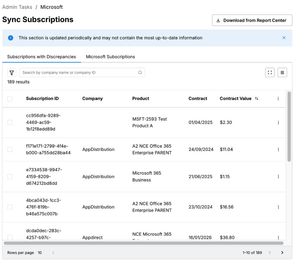The image size is (297, 265).
Task: Select Subscriptions with Discrepancies tab
Action: pos(41,57)
